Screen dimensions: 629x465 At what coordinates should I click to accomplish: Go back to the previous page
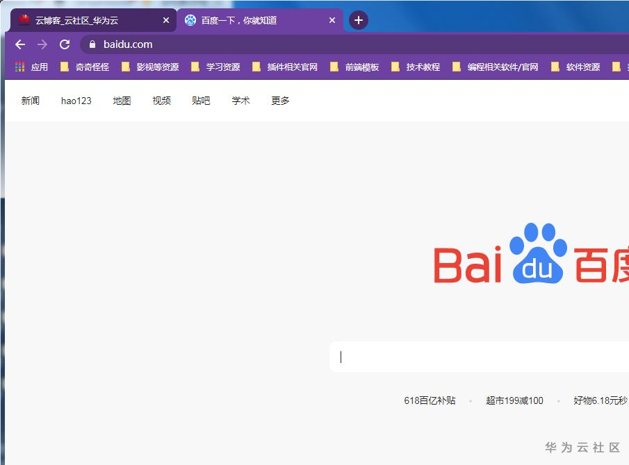tap(20, 44)
